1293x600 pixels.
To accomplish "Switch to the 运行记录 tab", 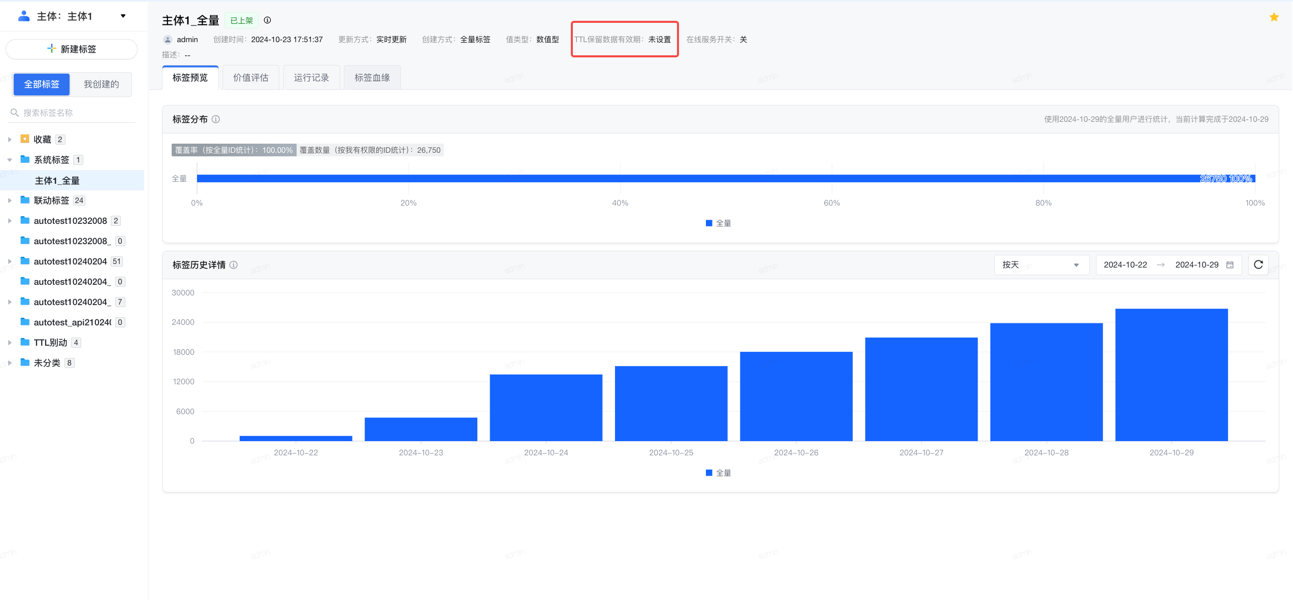I will coord(311,78).
